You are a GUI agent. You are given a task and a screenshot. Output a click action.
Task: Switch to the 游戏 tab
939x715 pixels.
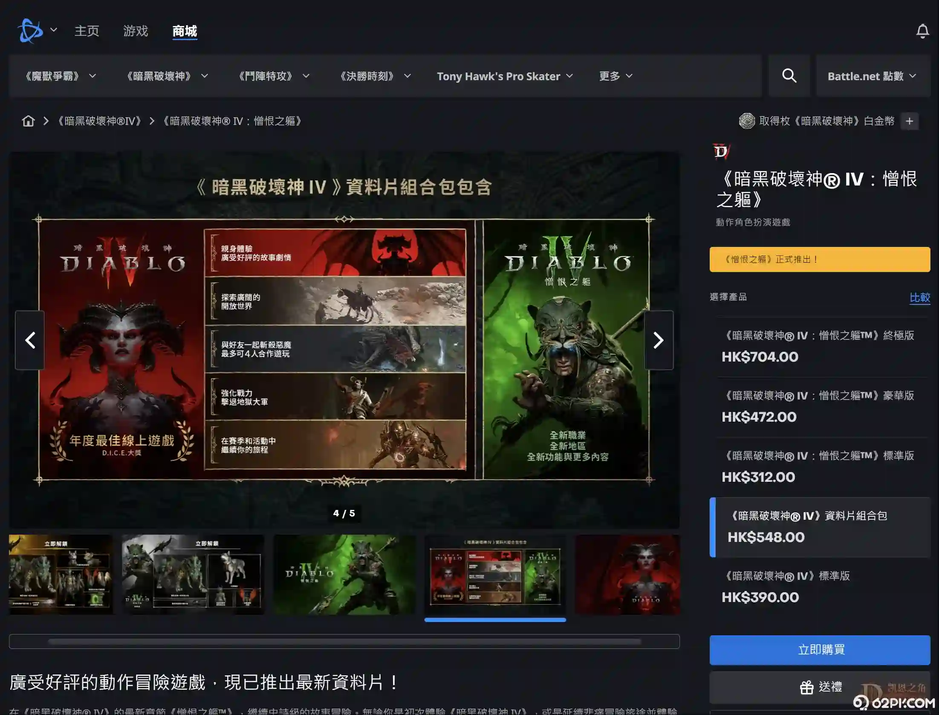click(x=136, y=31)
